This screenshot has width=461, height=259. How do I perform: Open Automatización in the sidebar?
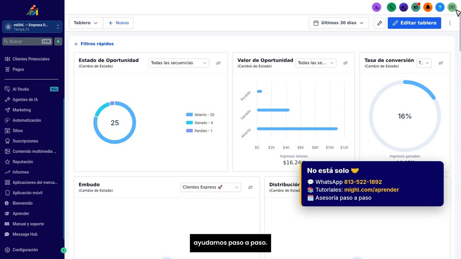pyautogui.click(x=27, y=120)
